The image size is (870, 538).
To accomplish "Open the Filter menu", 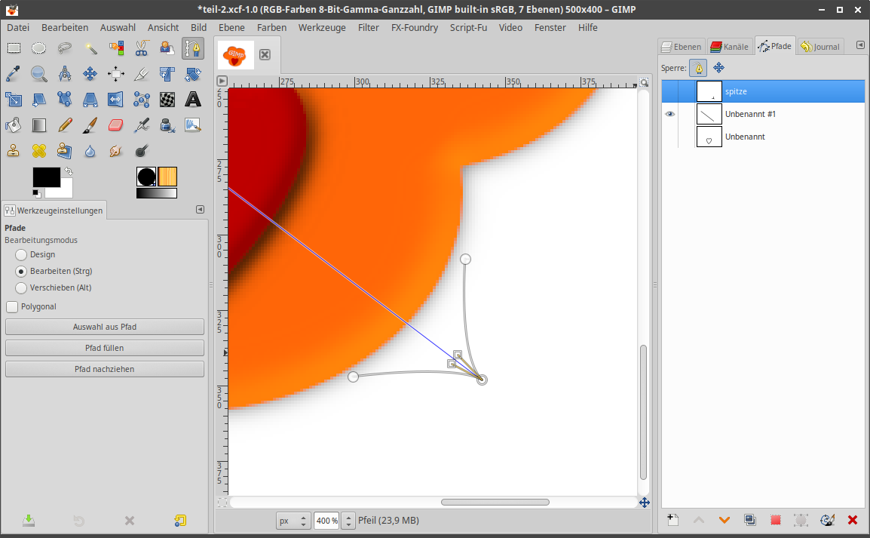I will click(369, 27).
